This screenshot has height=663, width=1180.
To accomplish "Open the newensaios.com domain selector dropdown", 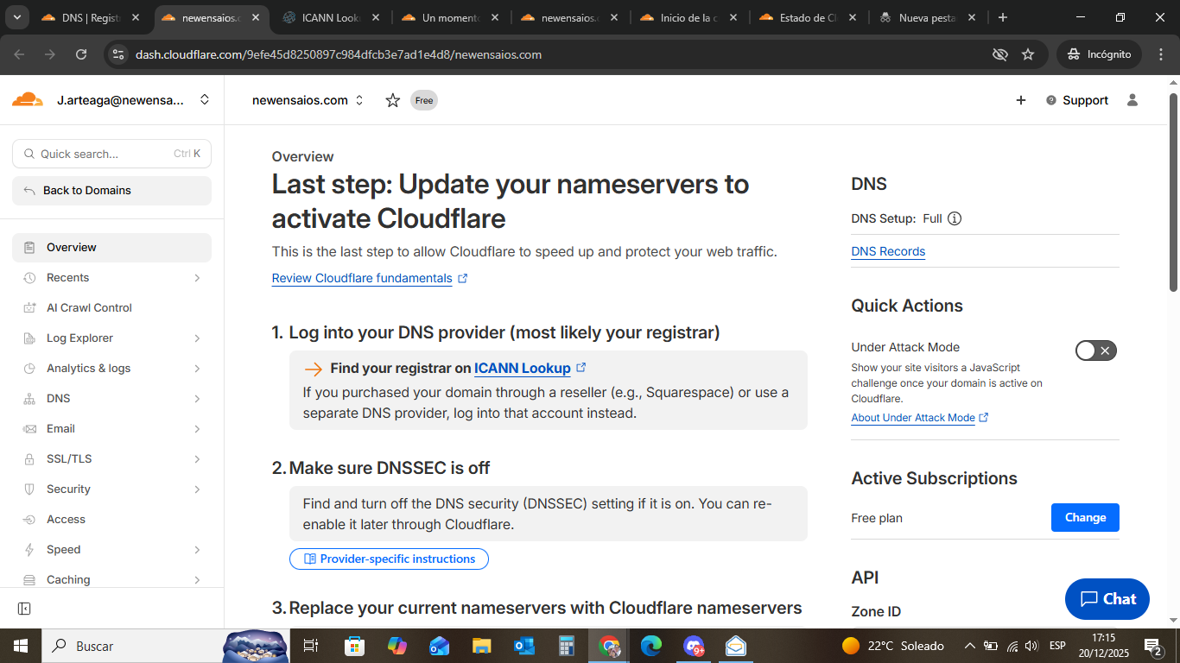I will pos(359,100).
